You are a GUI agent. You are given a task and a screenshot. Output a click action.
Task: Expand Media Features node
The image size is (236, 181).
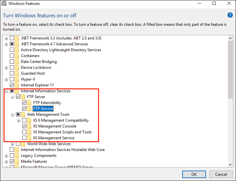click(6, 162)
